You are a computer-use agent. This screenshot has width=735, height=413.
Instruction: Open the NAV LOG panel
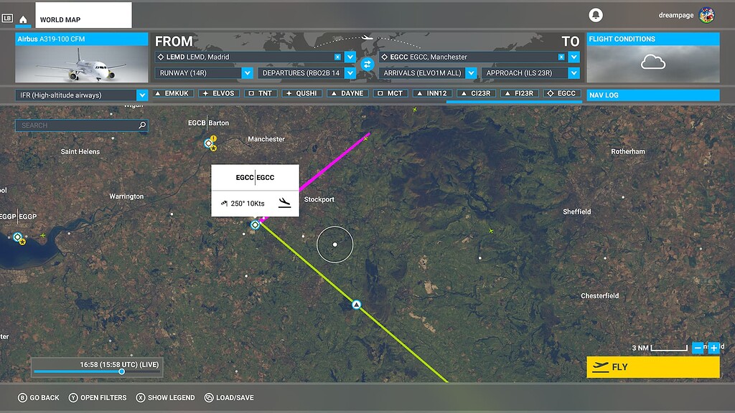tap(652, 94)
